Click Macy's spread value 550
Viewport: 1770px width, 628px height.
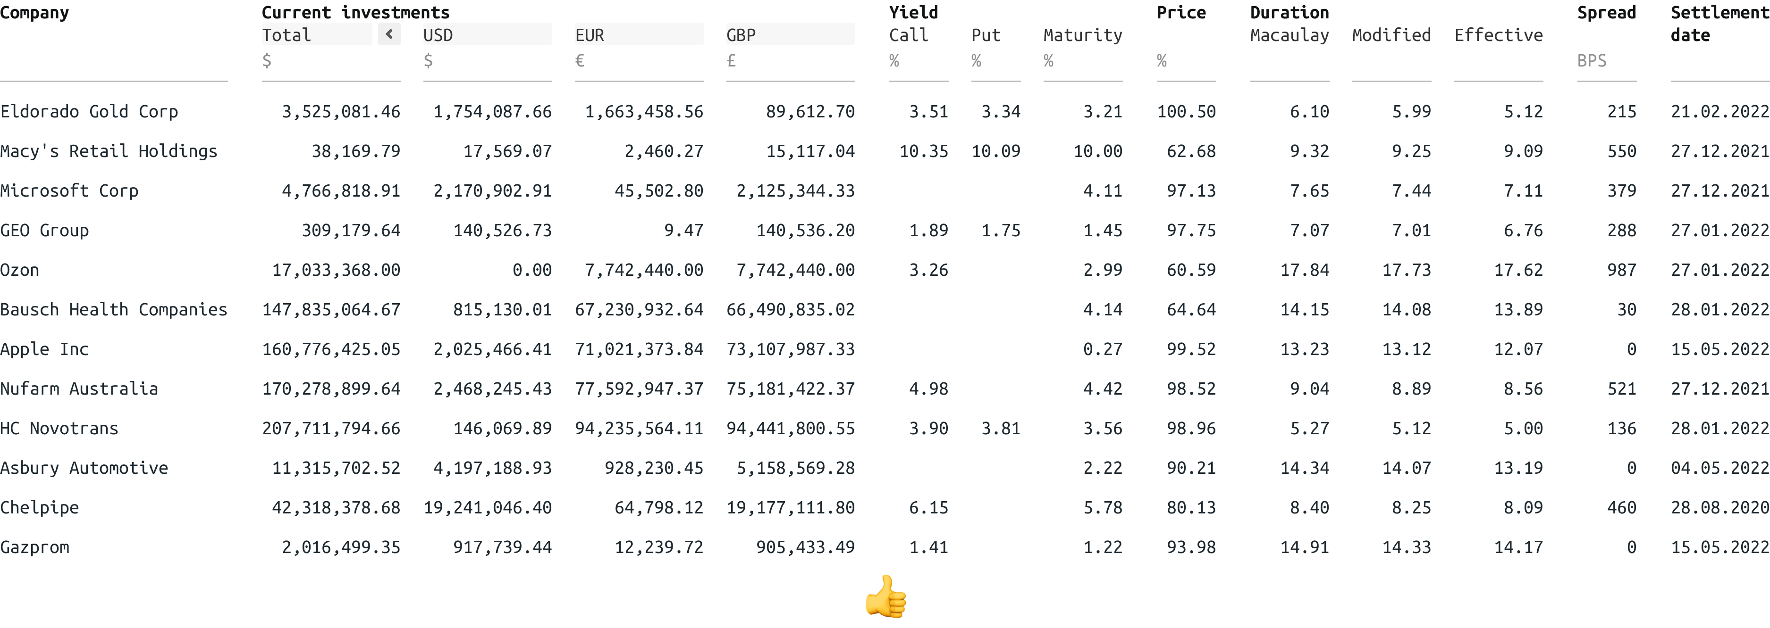[x=1621, y=151]
